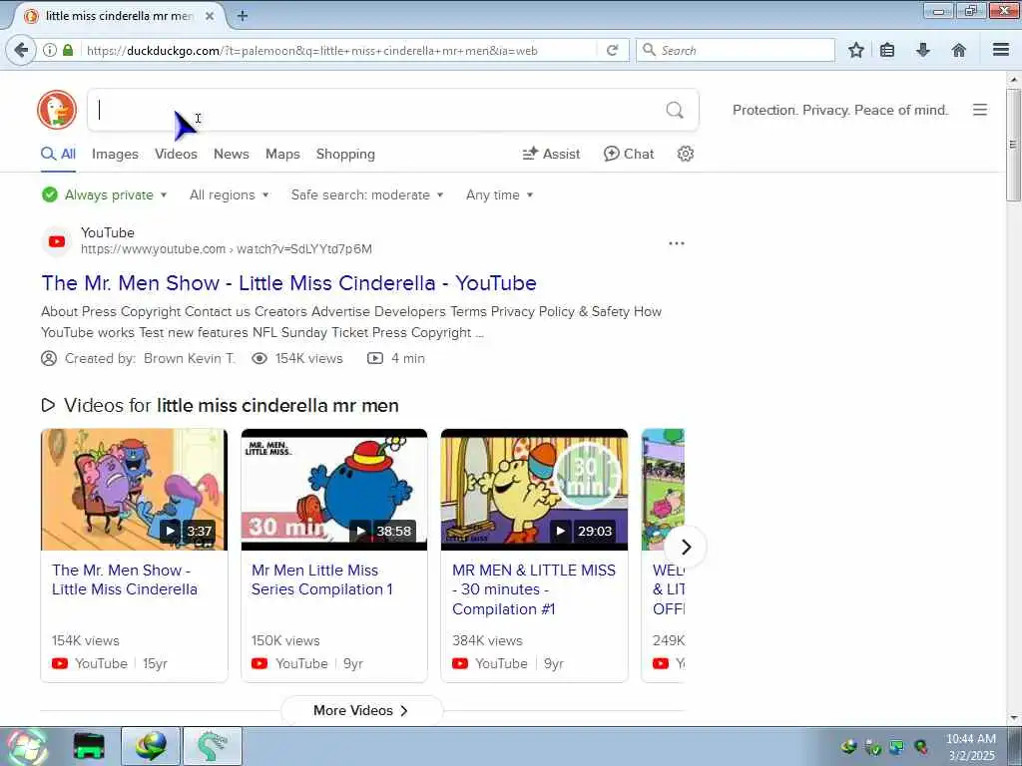Open the bookmarks list icon

pos(887,50)
